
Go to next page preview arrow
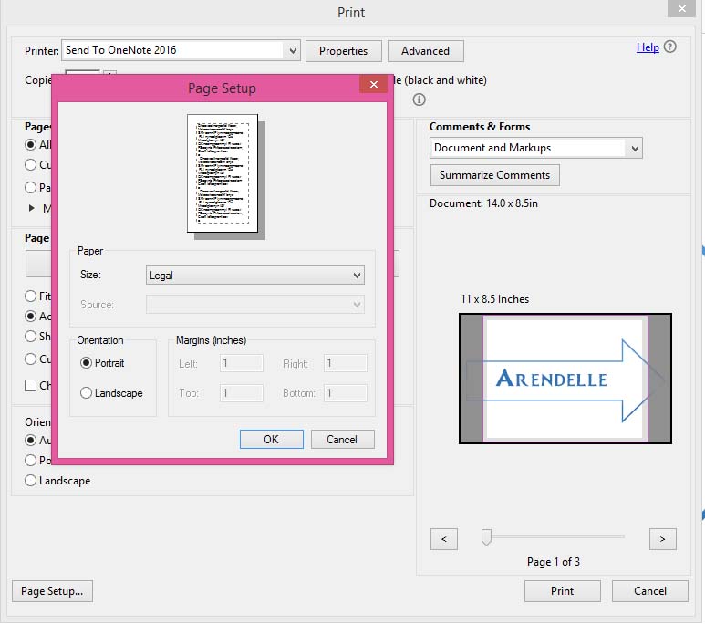(663, 539)
